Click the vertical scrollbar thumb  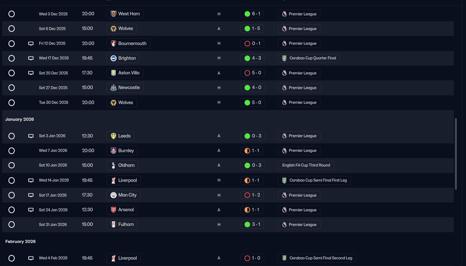pyautogui.click(x=456, y=154)
